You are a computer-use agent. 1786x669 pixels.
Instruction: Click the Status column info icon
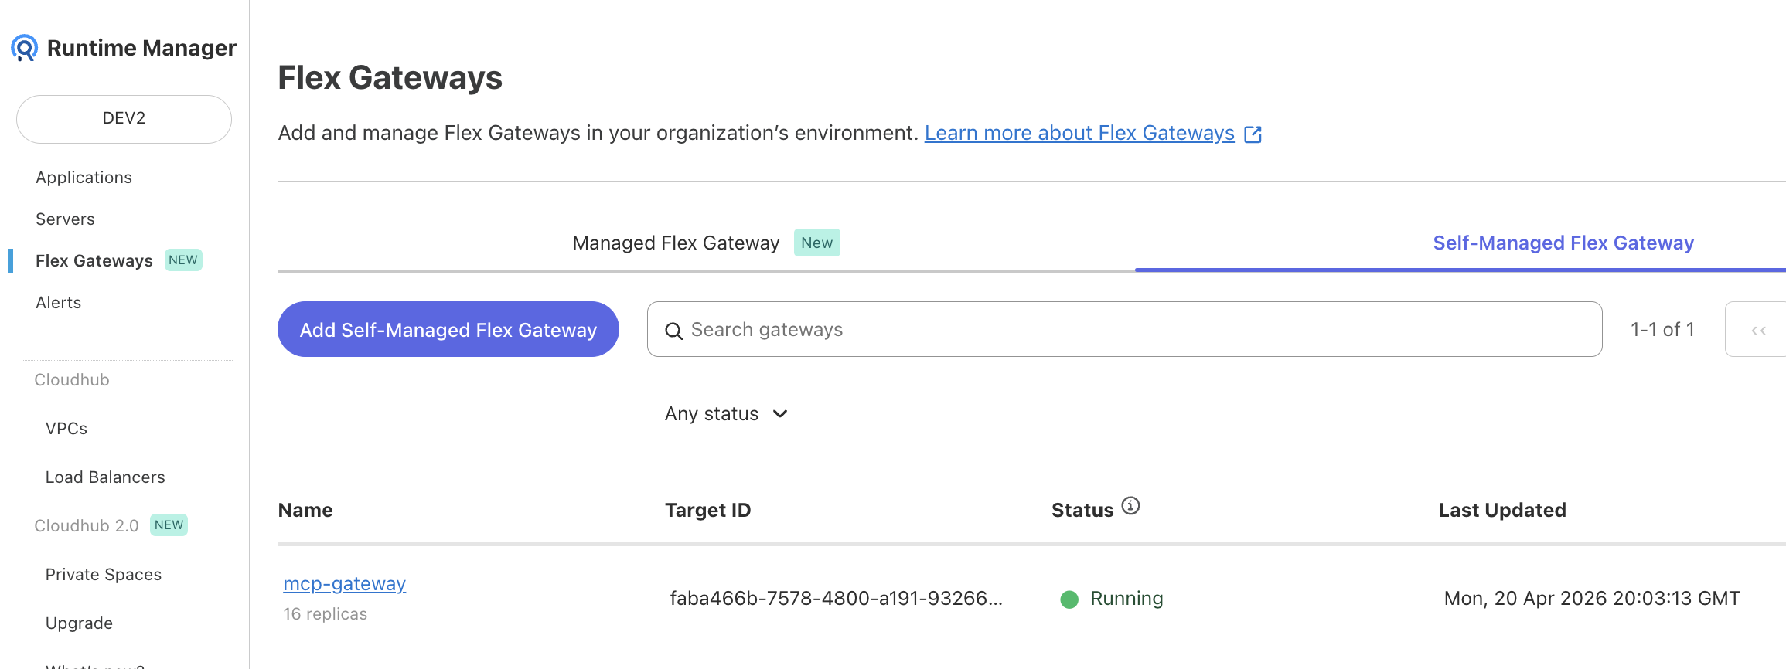(1130, 506)
